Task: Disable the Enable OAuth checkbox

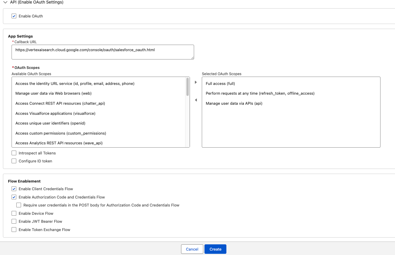Action: point(14,16)
